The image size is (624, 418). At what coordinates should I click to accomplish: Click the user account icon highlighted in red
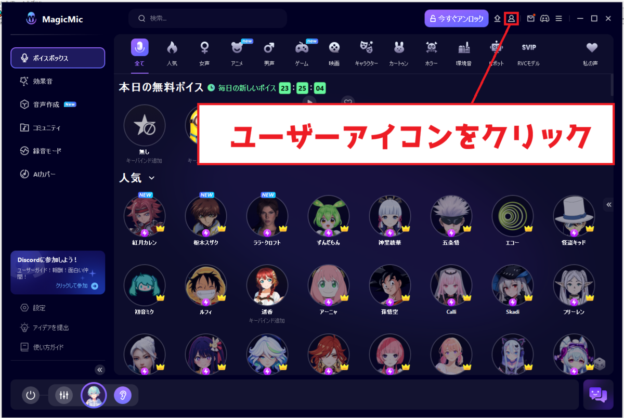[x=511, y=18]
